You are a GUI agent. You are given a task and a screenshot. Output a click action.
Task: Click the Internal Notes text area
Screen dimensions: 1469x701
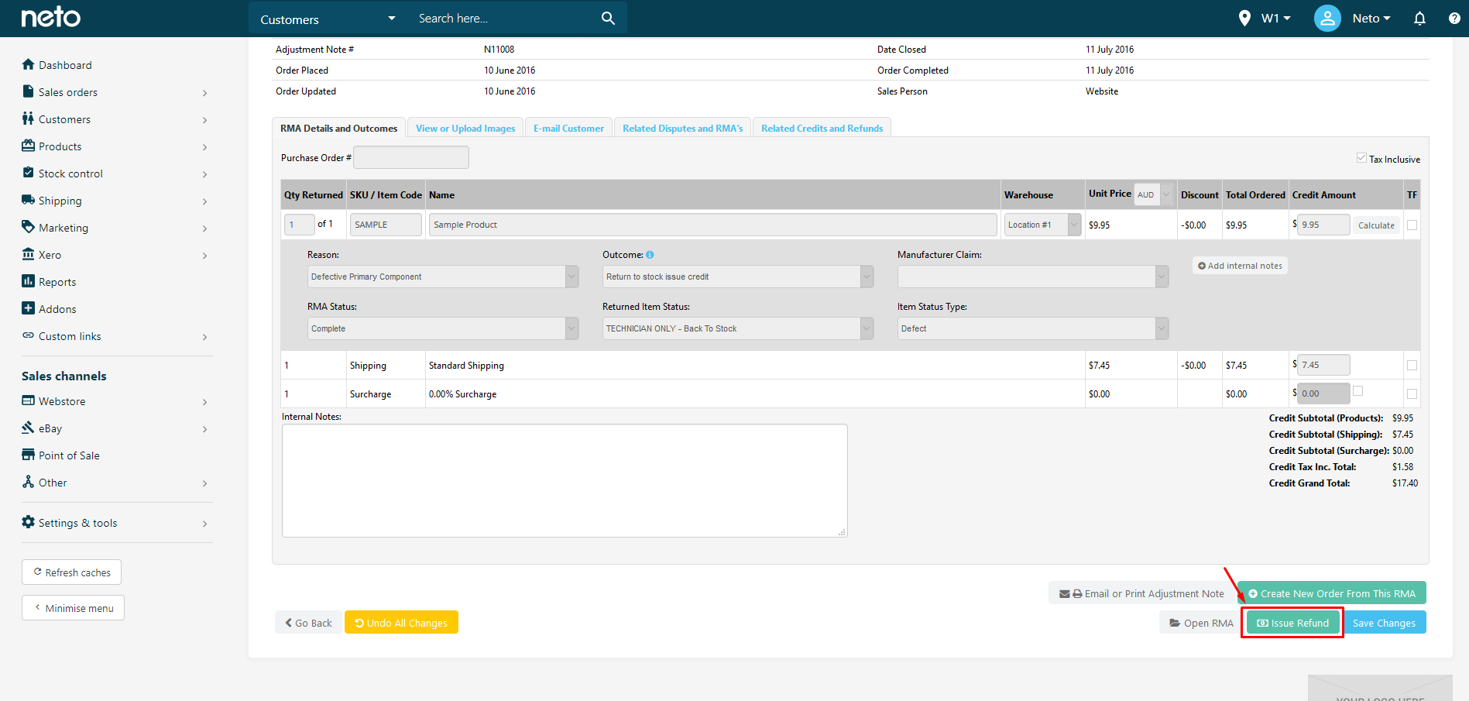[565, 480]
